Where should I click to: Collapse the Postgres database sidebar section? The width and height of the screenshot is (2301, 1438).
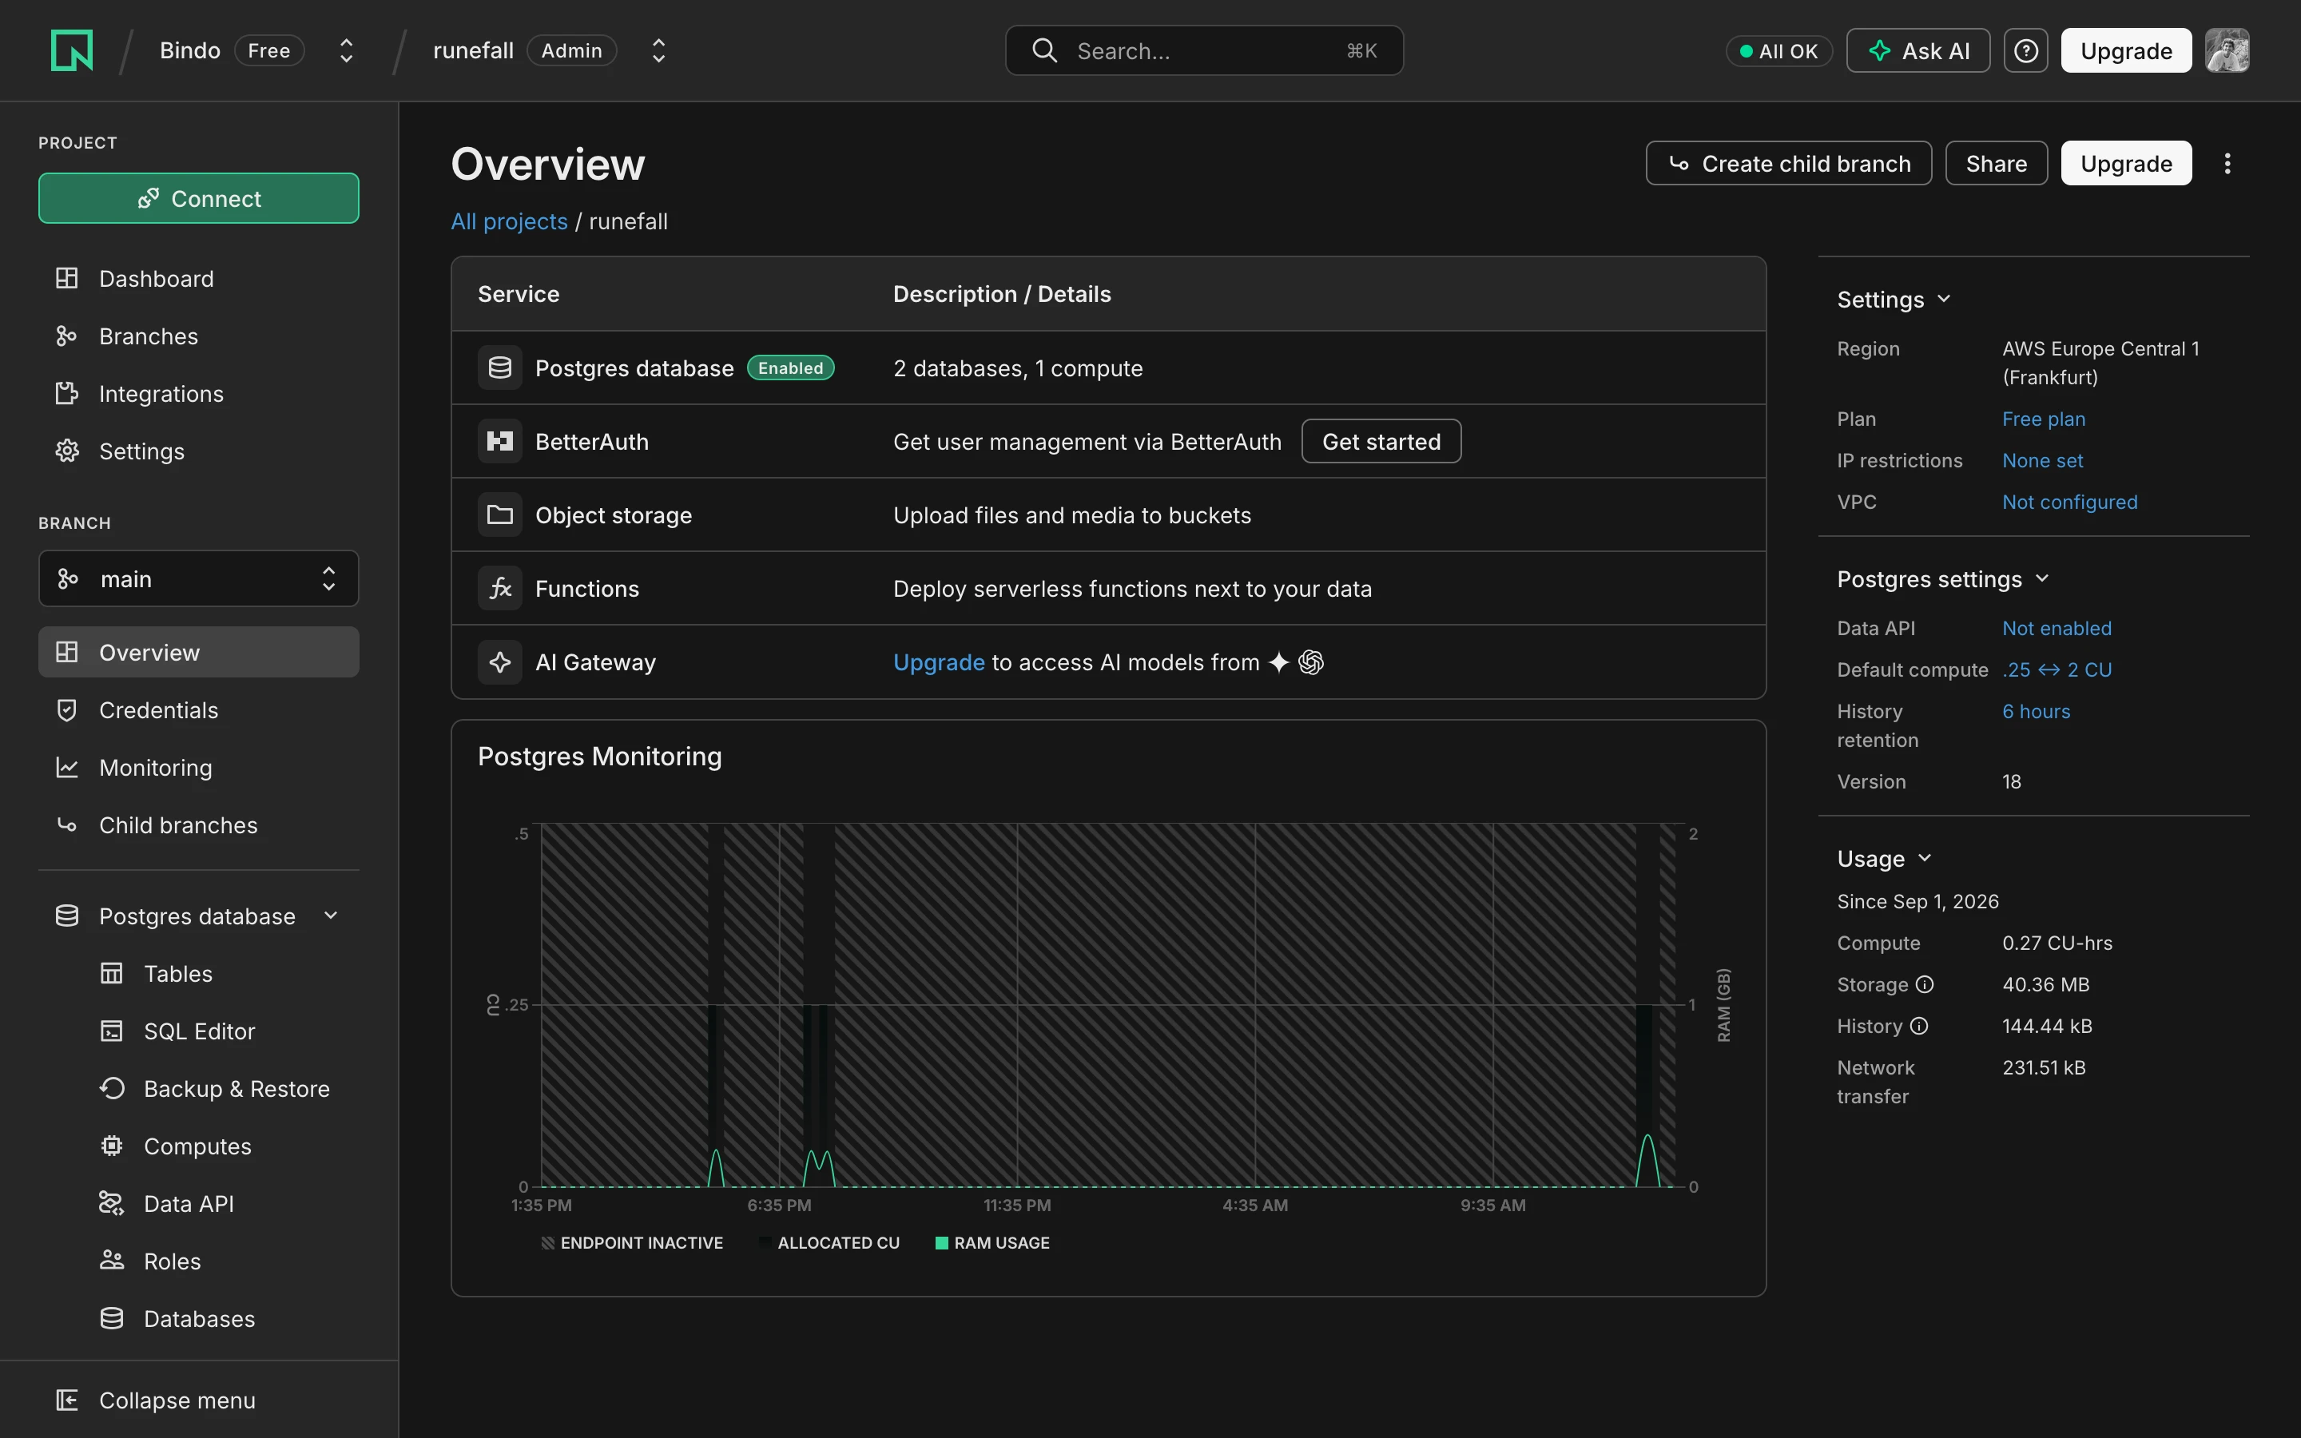point(331,916)
